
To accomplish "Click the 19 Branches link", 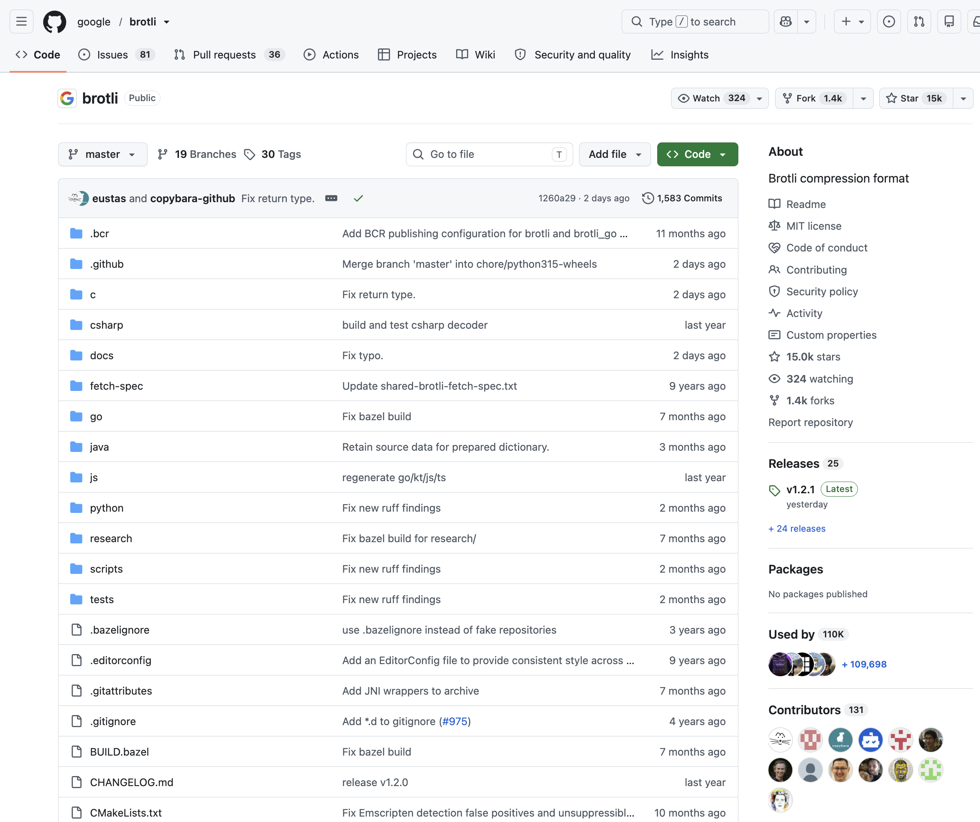I will [197, 154].
